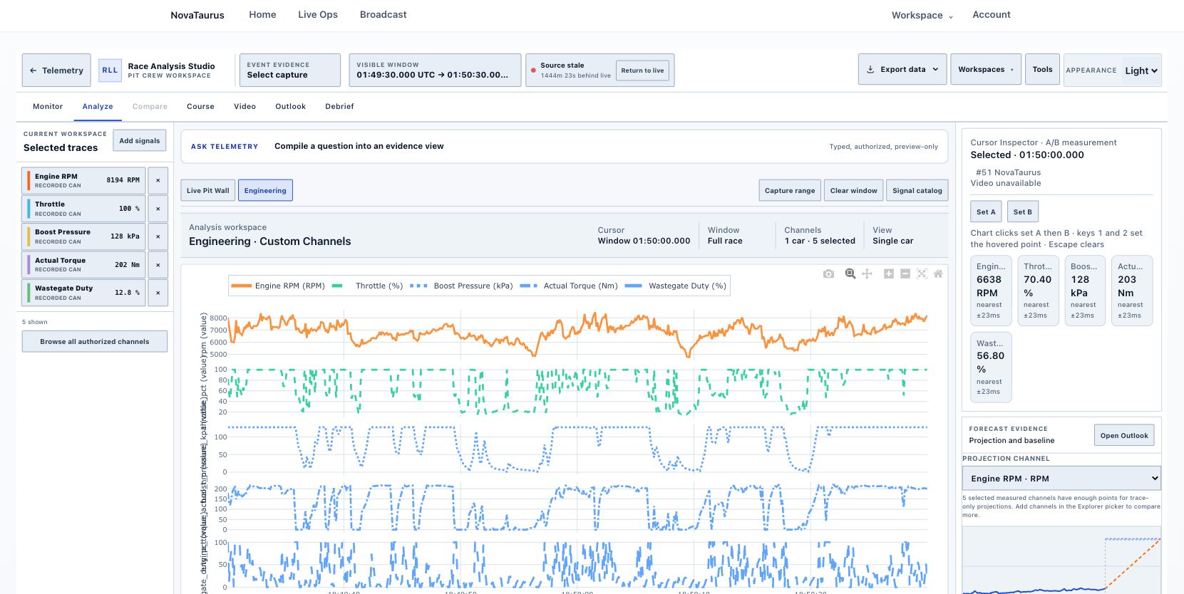Toggle Wastegate Duty series in legend
Screen dimensions: 1184x594
pyautogui.click(x=676, y=286)
